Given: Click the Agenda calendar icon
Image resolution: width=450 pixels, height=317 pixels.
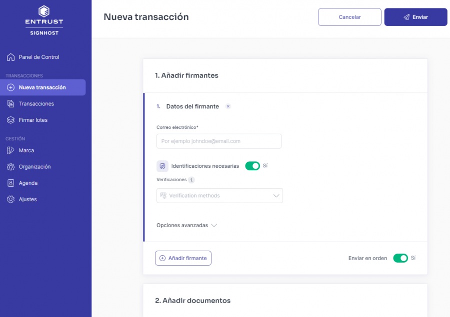Looking at the screenshot, I should [x=10, y=183].
